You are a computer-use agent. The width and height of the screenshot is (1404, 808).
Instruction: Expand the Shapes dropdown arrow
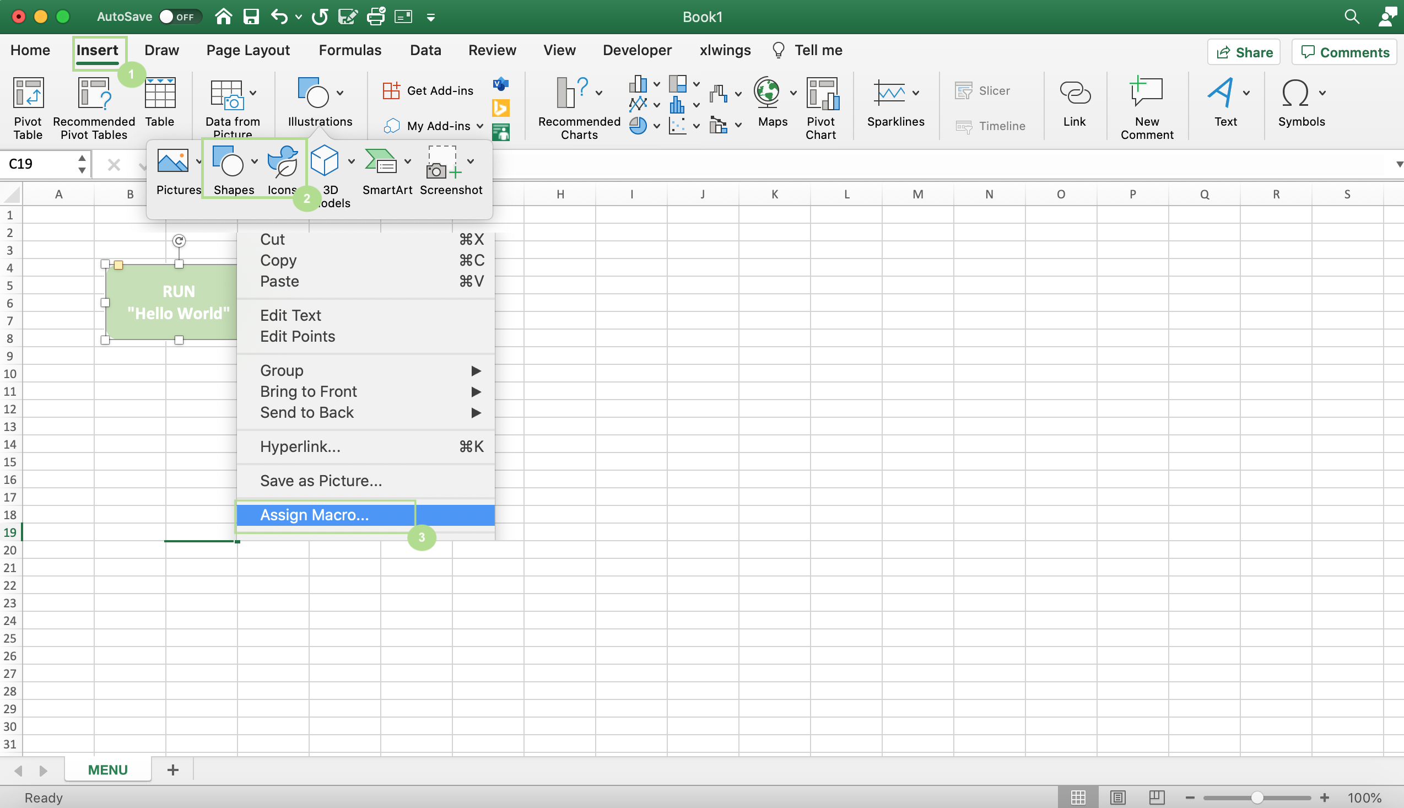point(254,161)
